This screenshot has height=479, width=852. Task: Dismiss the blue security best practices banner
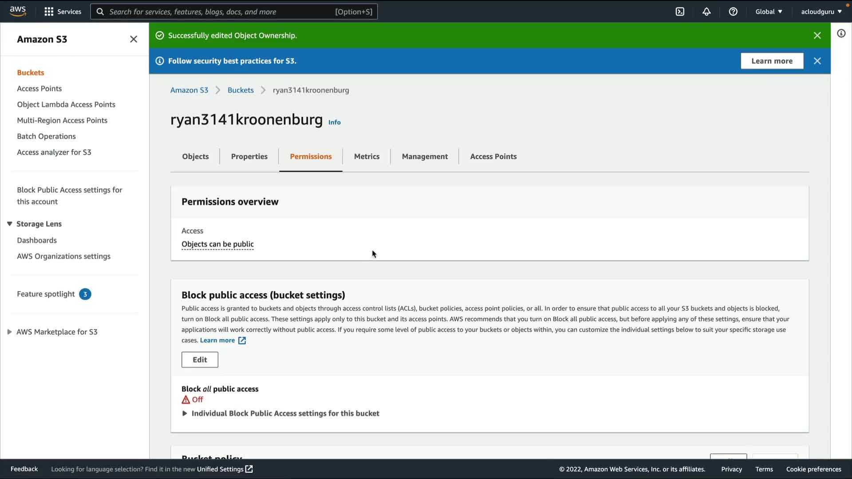817,61
